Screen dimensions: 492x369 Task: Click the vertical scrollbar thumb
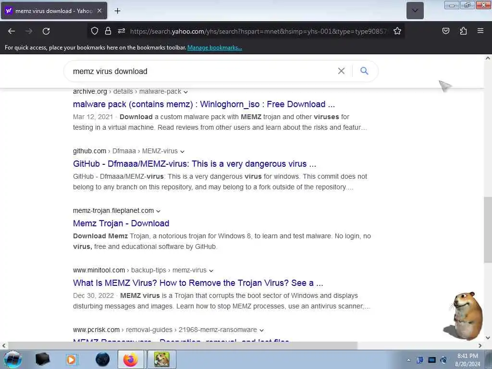[x=488, y=230]
